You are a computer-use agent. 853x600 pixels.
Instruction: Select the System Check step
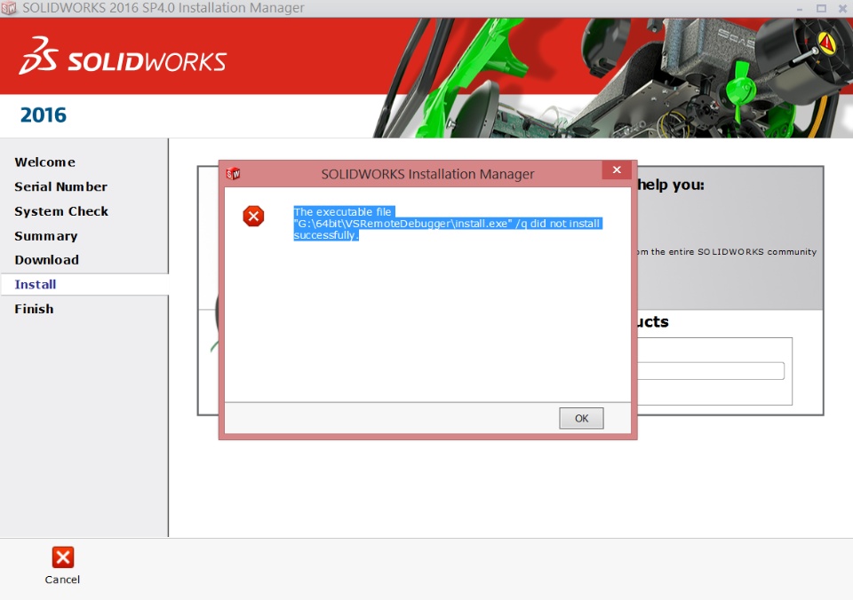(x=61, y=211)
